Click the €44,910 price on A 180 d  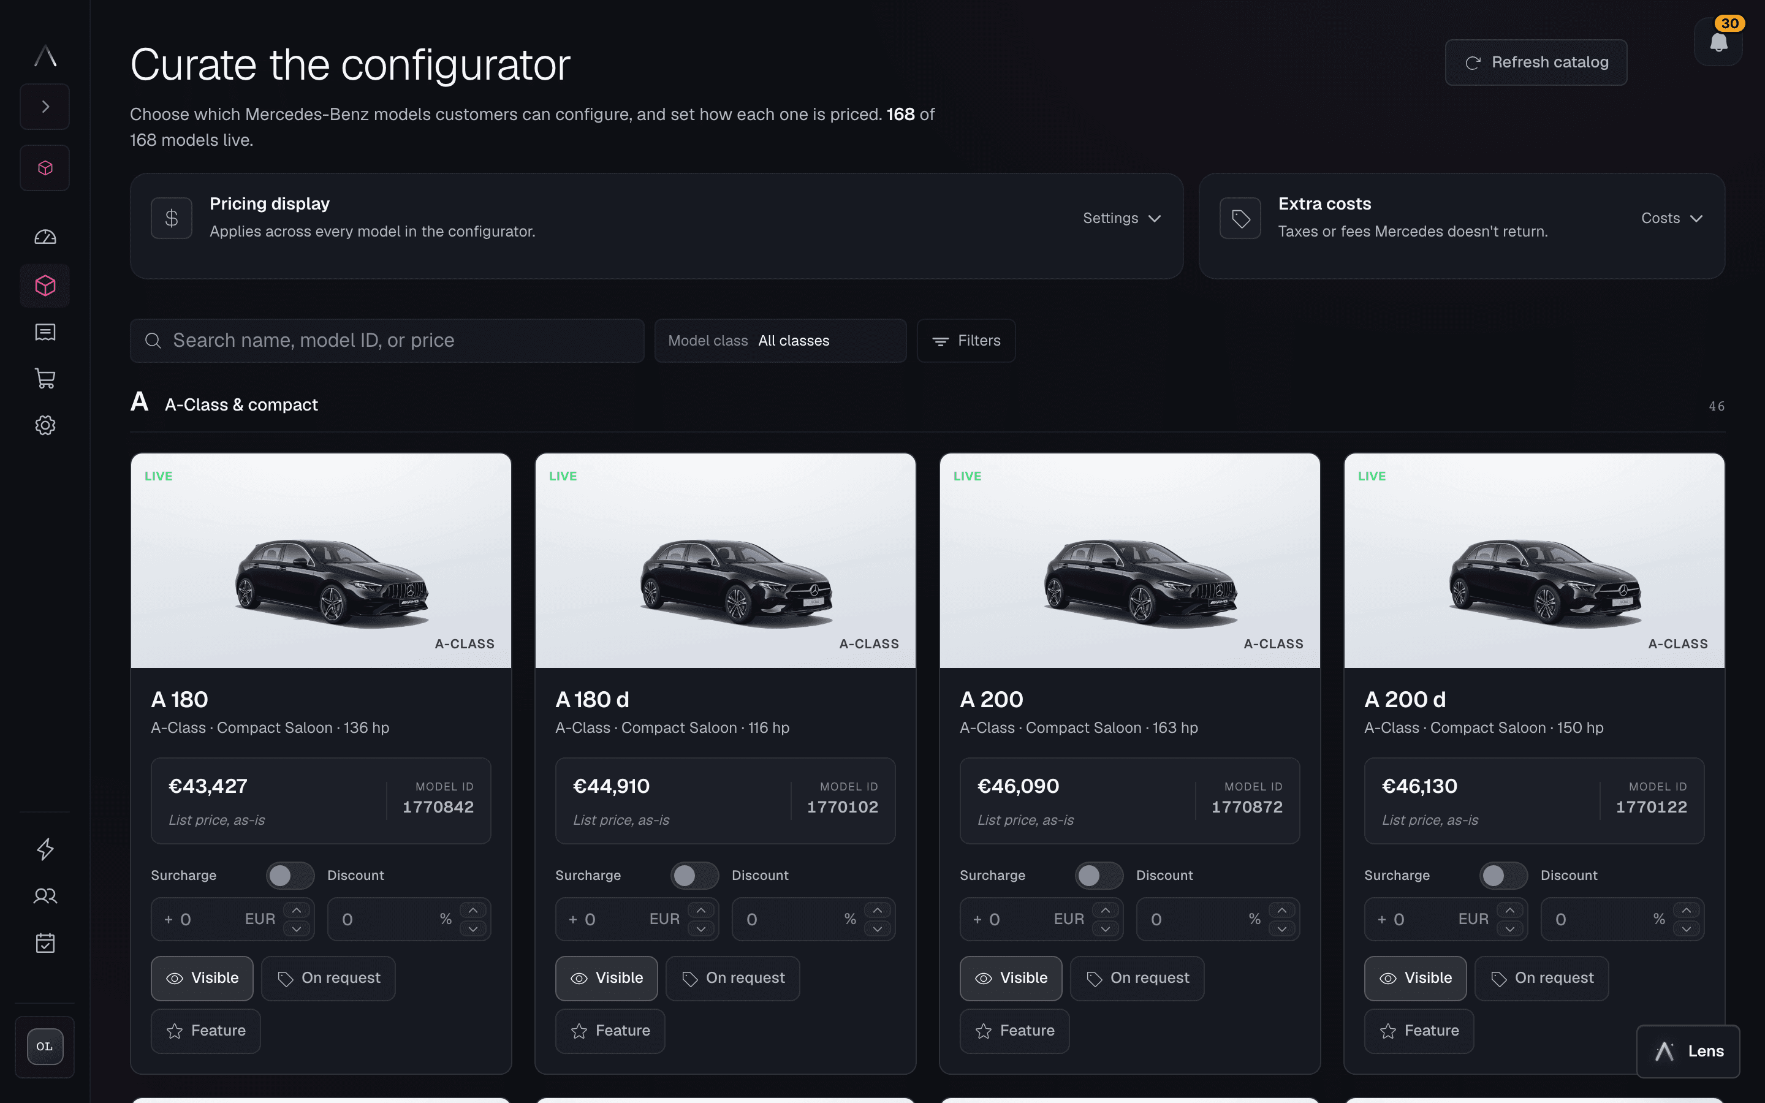pyautogui.click(x=611, y=786)
